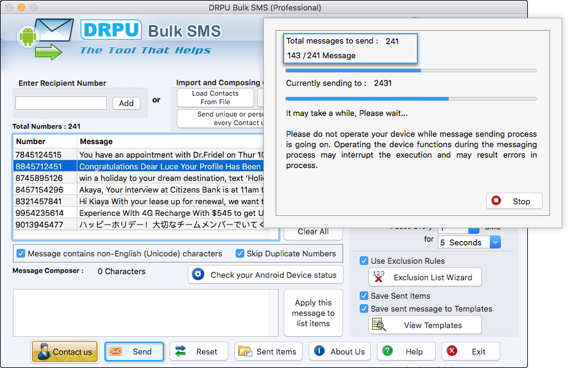This screenshot has width=577, height=368.
Task: Click Load Contacts From File button
Action: pos(215,98)
